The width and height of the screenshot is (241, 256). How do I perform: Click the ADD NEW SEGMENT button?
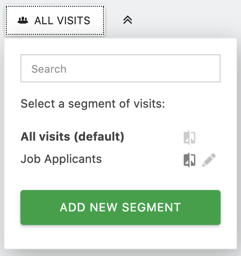(x=120, y=208)
